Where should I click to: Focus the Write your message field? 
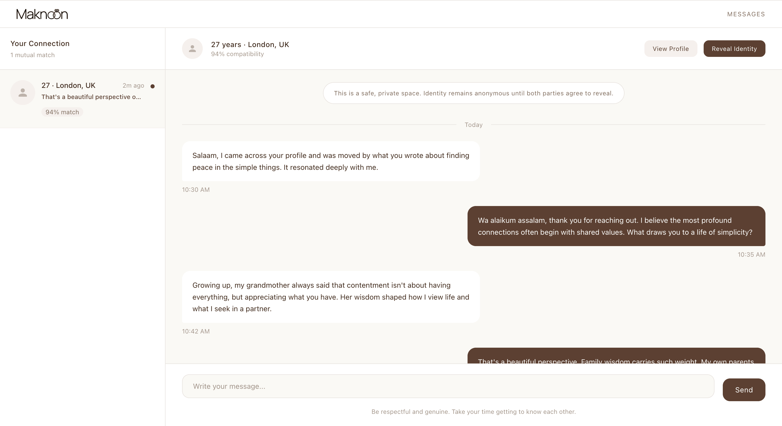448,386
